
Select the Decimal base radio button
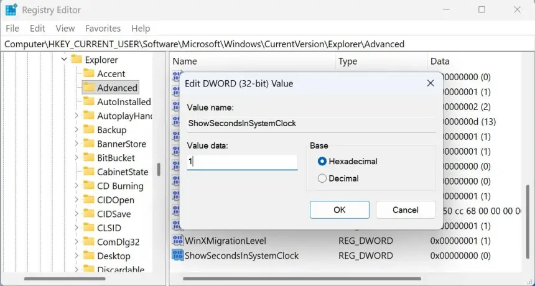[x=322, y=178]
